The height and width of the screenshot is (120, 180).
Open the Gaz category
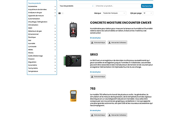point(30,40)
